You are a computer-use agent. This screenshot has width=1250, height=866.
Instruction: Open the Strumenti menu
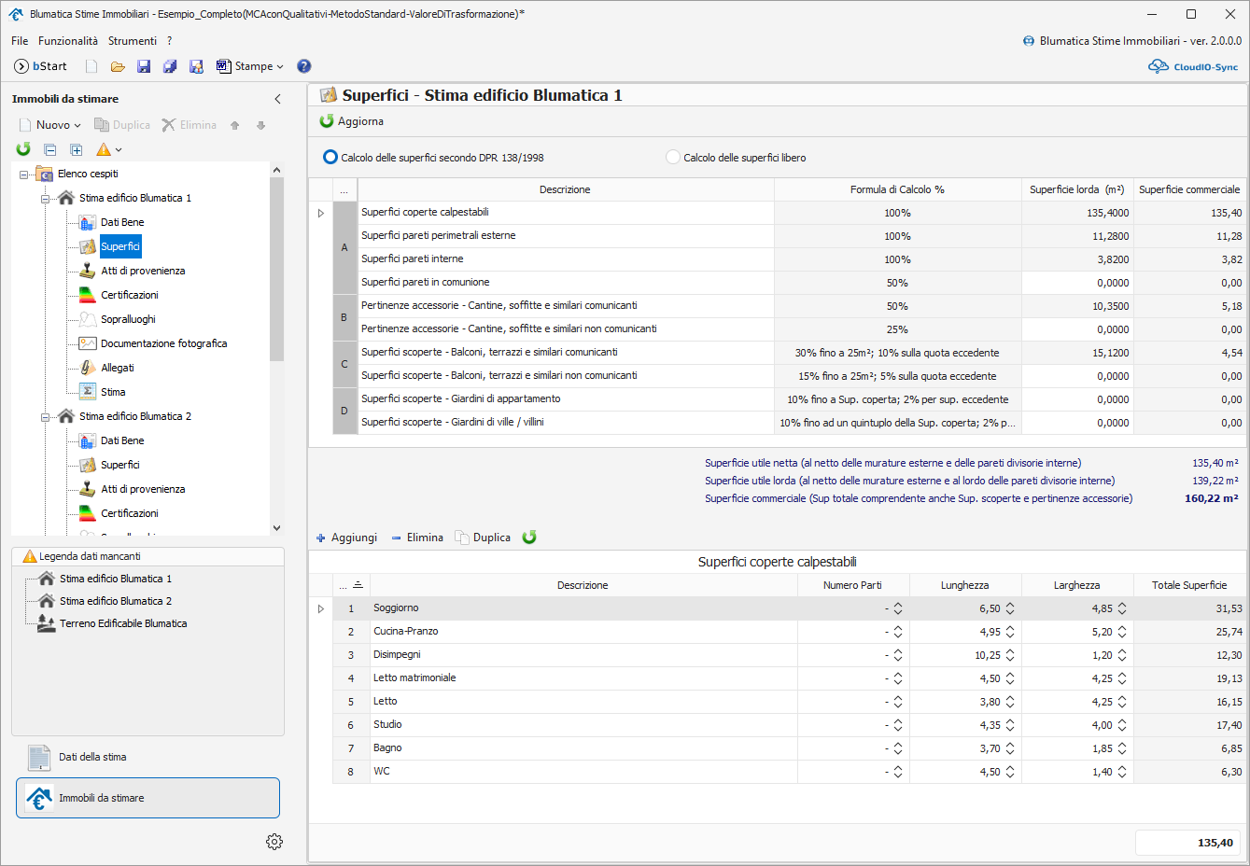tap(132, 41)
